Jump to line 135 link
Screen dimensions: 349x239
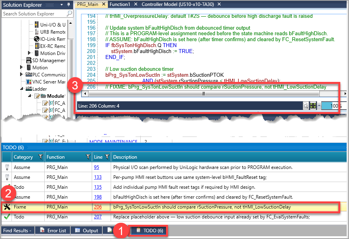tap(98, 187)
